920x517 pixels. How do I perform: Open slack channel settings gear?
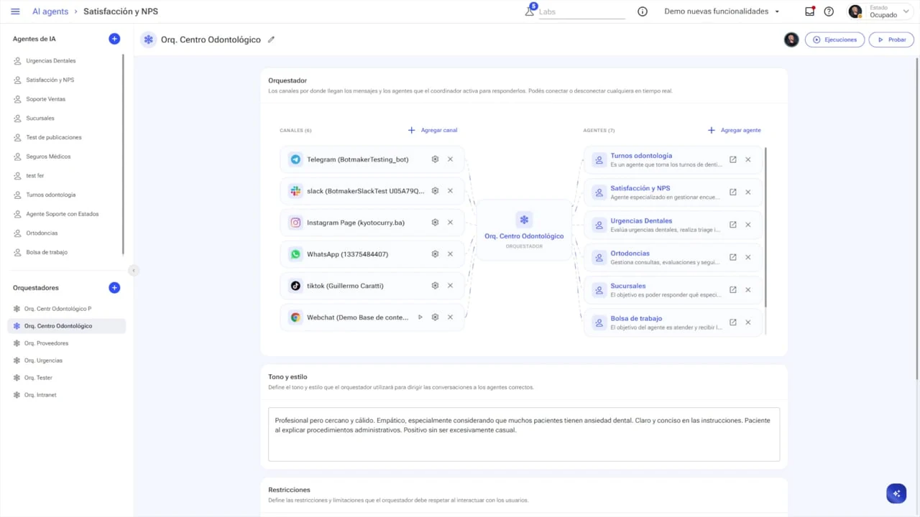435,191
